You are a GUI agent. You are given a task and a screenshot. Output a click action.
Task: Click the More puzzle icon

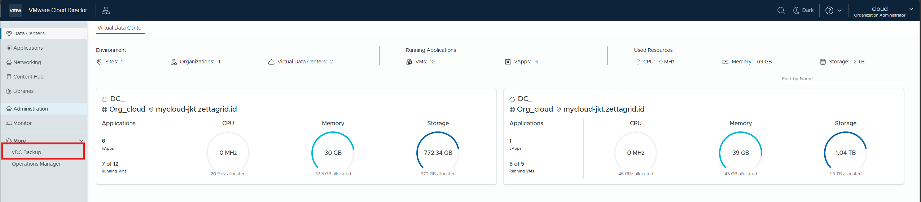pos(9,140)
